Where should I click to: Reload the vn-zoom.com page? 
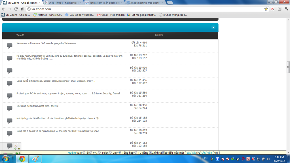pyautogui.click(x=16, y=9)
